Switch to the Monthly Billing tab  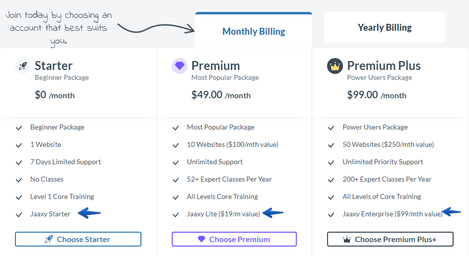tap(254, 30)
